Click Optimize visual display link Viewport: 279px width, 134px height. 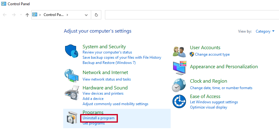208,107
